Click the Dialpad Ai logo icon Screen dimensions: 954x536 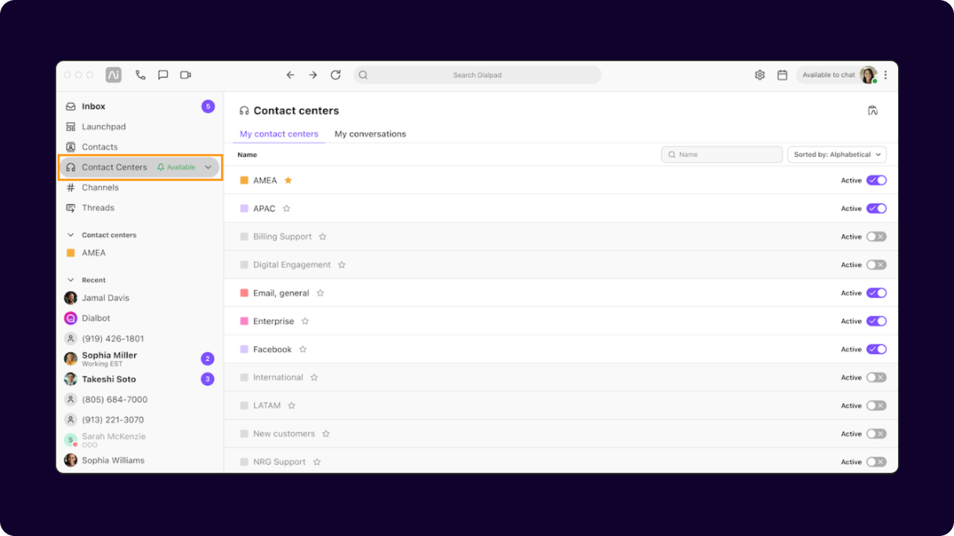tap(113, 74)
